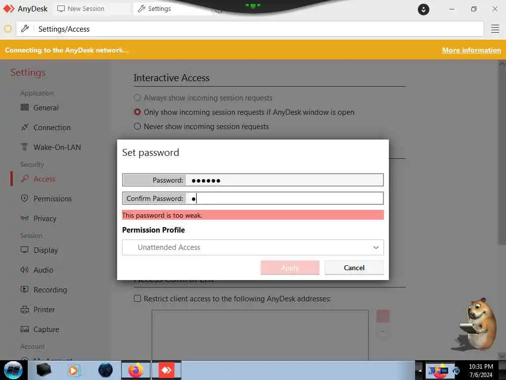Select Only show requests if AnyDesk window open

(137, 112)
